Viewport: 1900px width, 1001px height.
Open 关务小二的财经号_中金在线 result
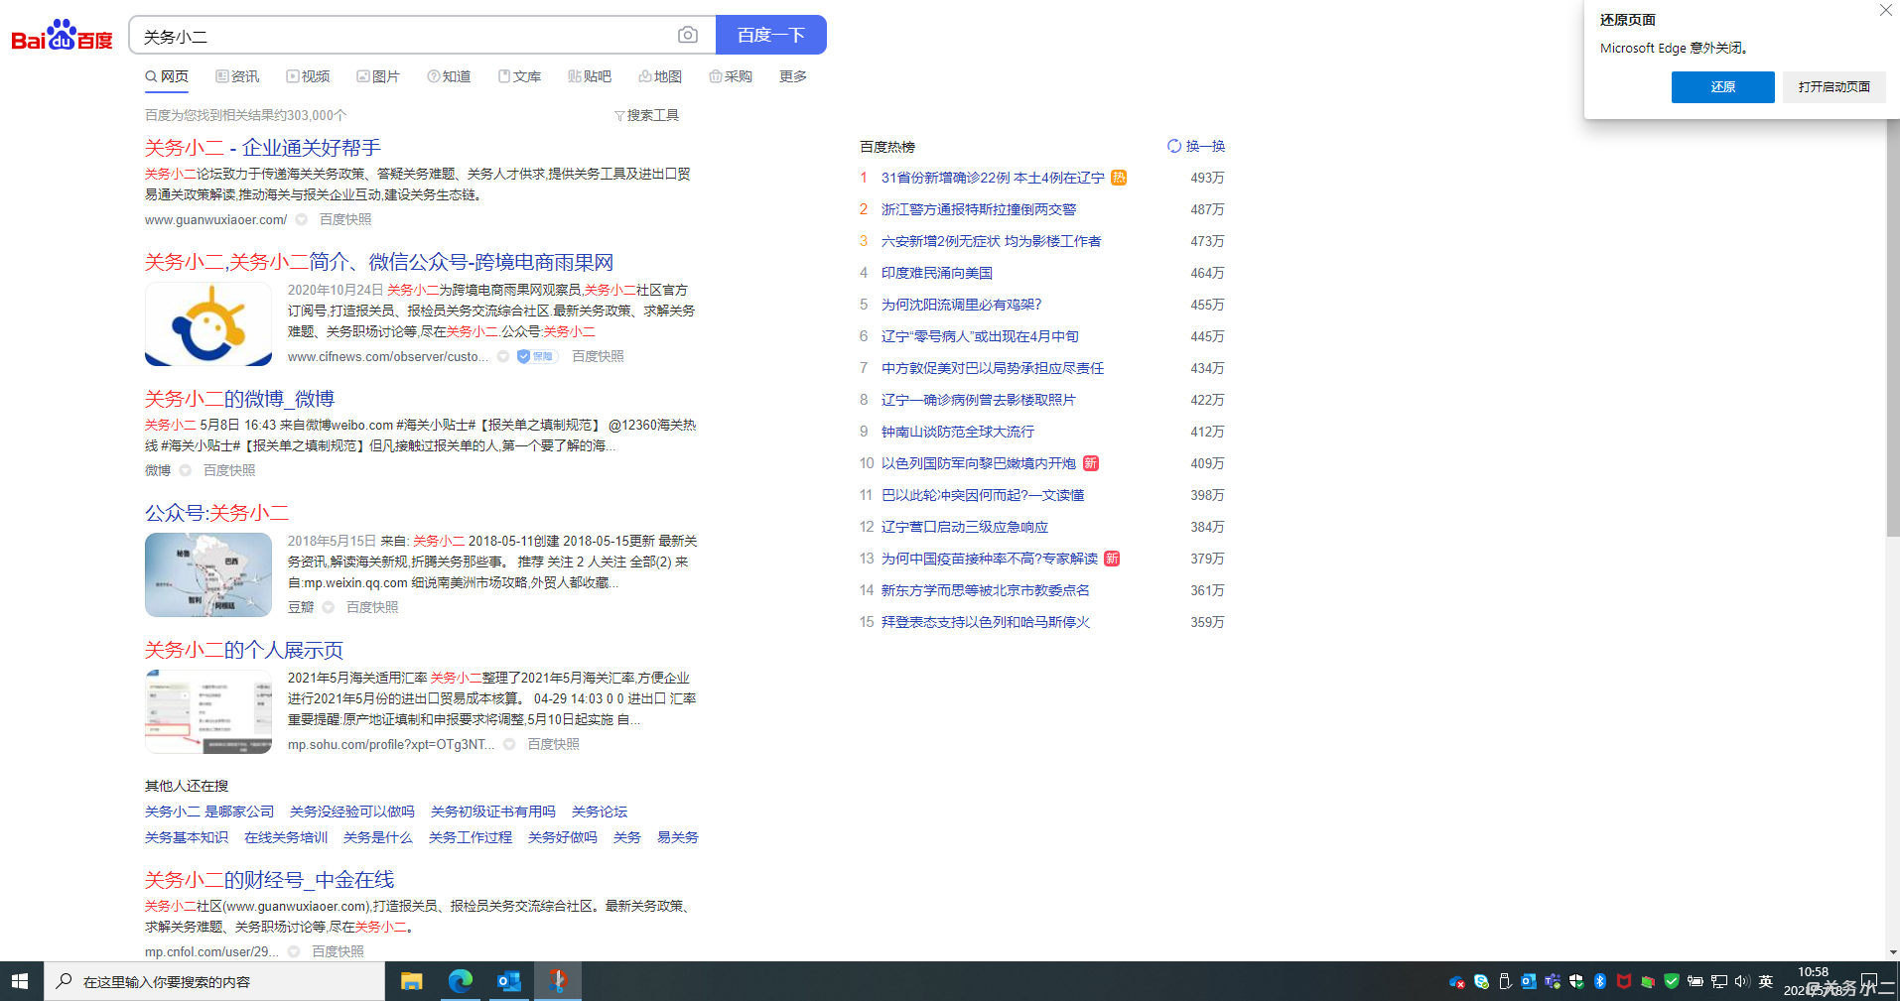269,880
